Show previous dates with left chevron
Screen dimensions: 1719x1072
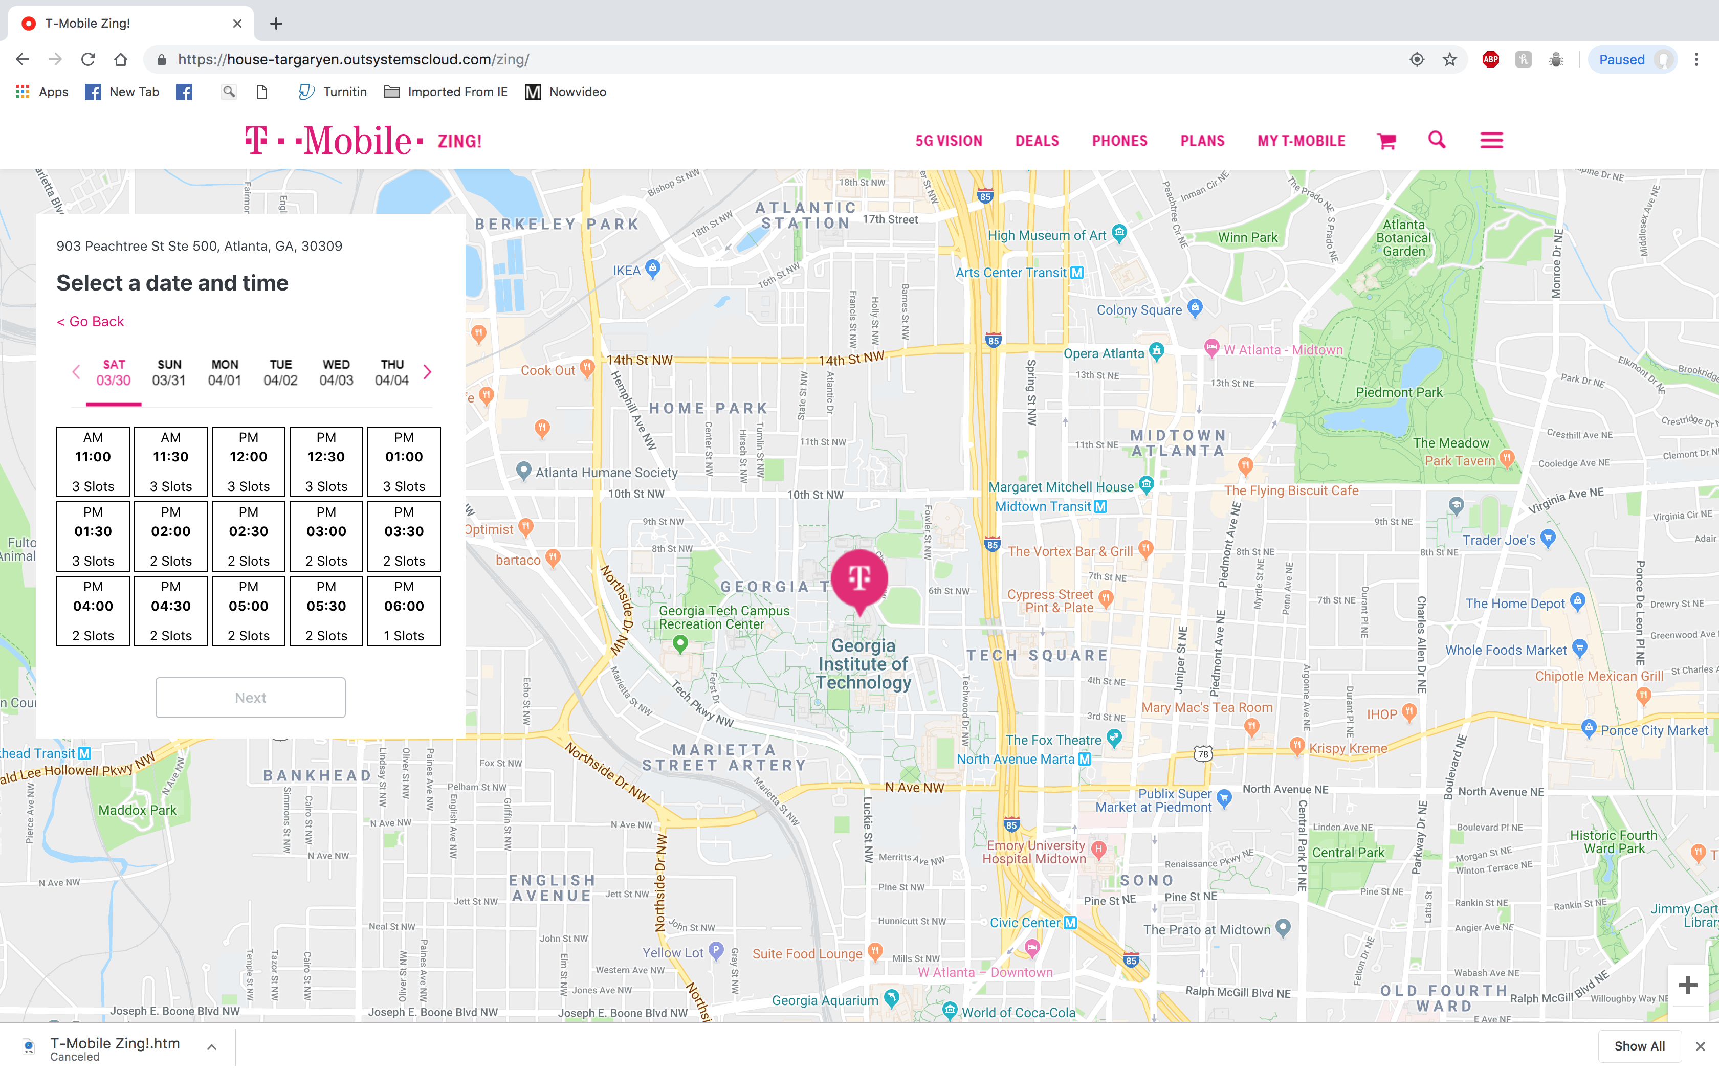point(76,372)
